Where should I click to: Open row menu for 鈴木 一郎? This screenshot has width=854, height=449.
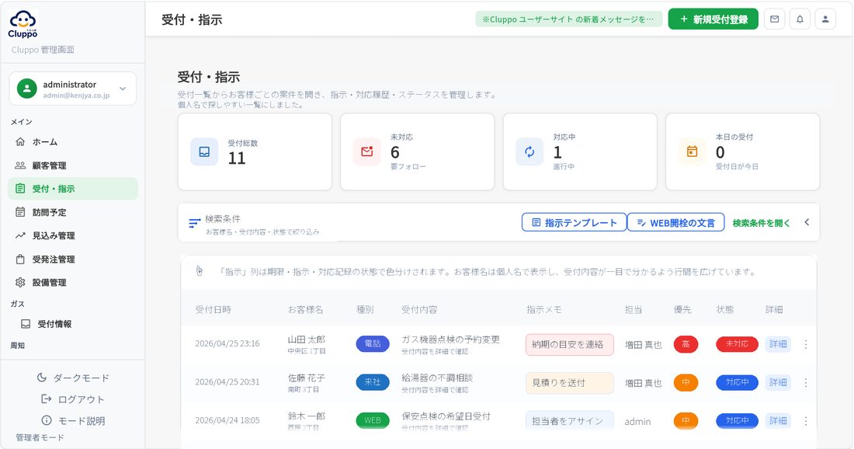pyautogui.click(x=806, y=421)
